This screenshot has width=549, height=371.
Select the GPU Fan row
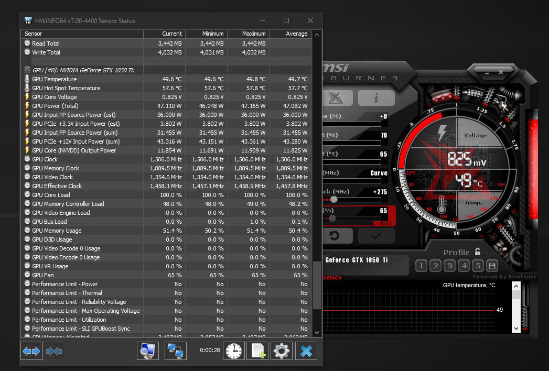tap(166, 275)
